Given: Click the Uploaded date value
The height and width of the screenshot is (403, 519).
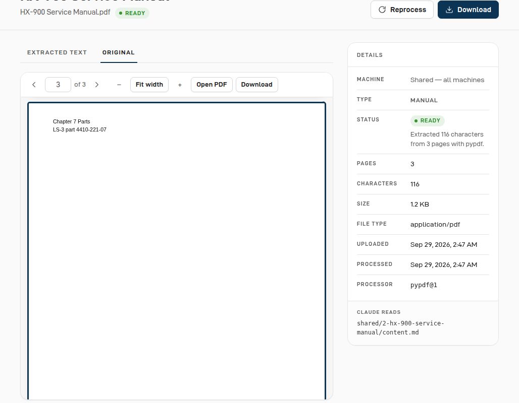Looking at the screenshot, I should coord(444,244).
